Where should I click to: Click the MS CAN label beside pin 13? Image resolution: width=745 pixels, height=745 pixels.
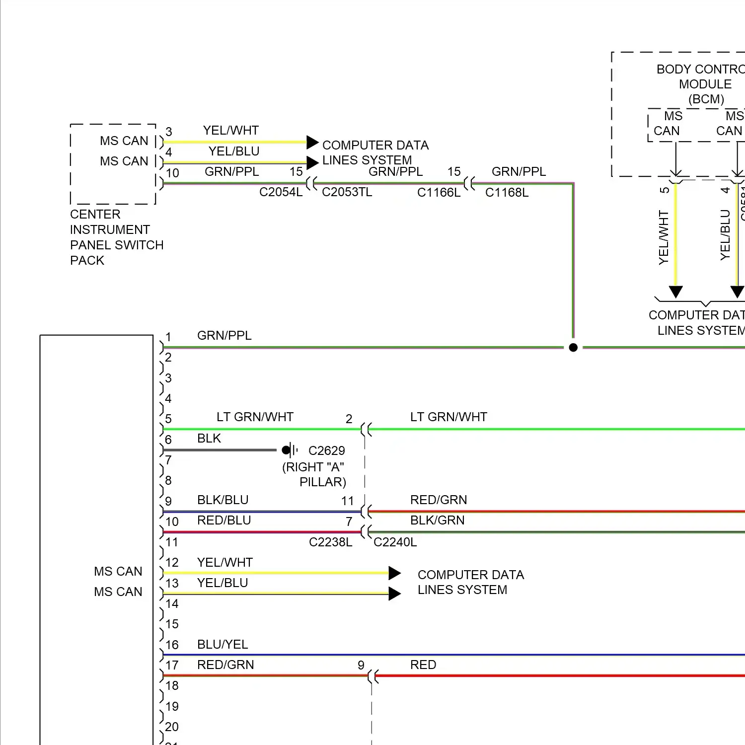[118, 592]
